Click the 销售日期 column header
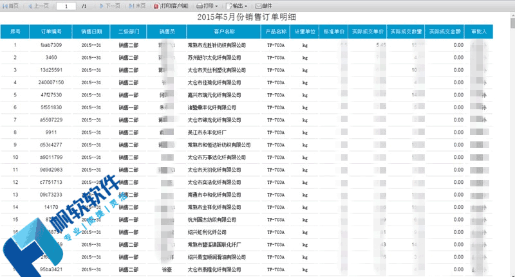The width and height of the screenshot is (515, 277). pos(91,31)
